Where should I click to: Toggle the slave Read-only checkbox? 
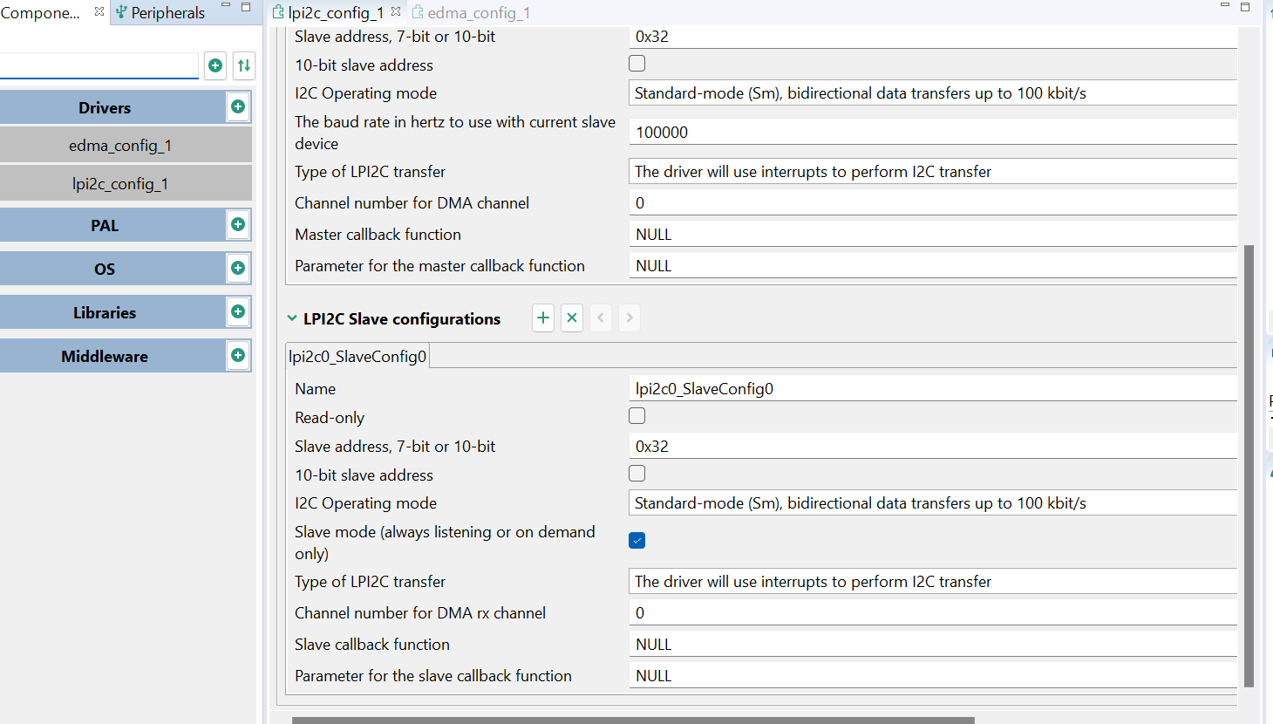pyautogui.click(x=637, y=416)
